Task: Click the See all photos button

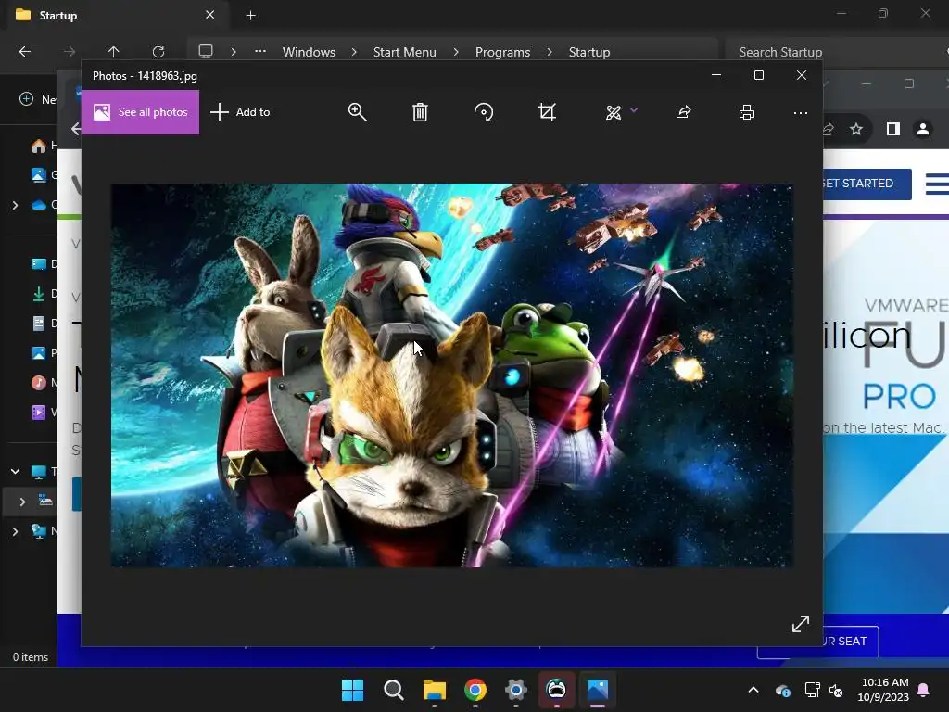Action: [x=140, y=112]
